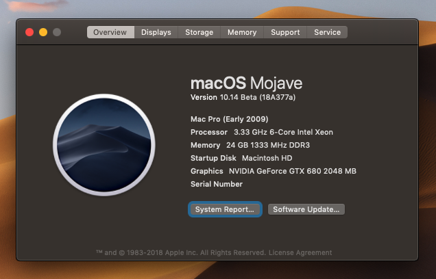The height and width of the screenshot is (279, 436).
Task: Click the Startup Disk Macintosh HD line
Action: [241, 158]
